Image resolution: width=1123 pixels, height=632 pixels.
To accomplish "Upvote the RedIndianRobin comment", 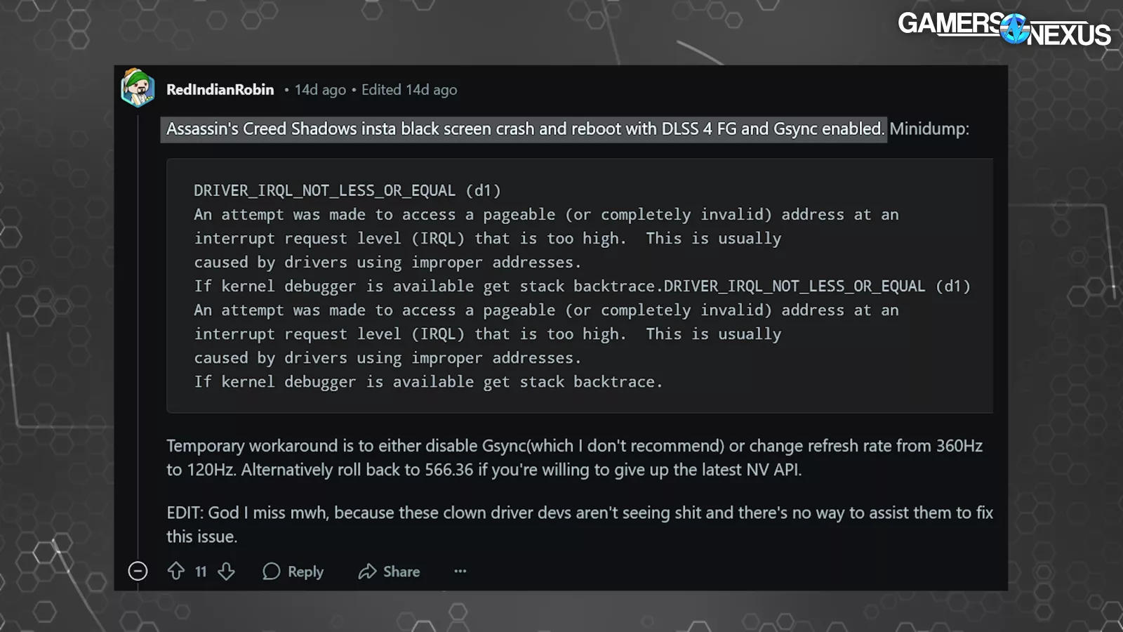I will point(176,571).
